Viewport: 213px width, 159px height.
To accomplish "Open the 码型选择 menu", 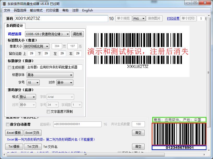I will click(20, 10).
